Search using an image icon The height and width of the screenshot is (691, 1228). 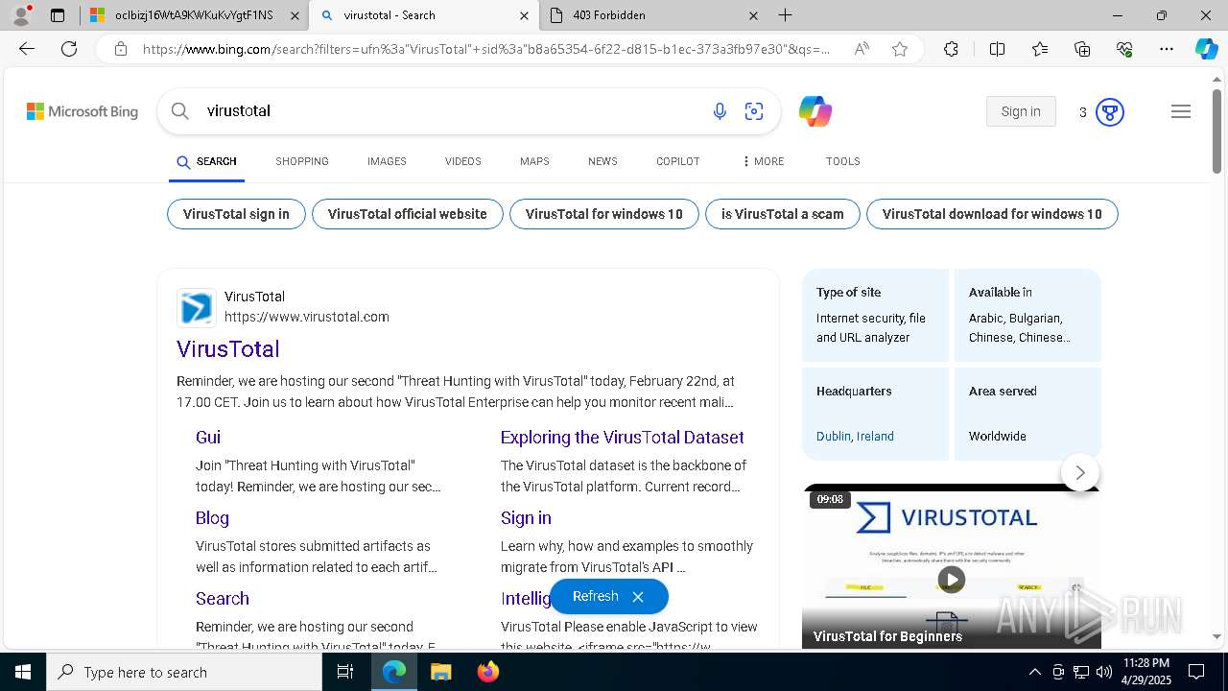(x=754, y=111)
